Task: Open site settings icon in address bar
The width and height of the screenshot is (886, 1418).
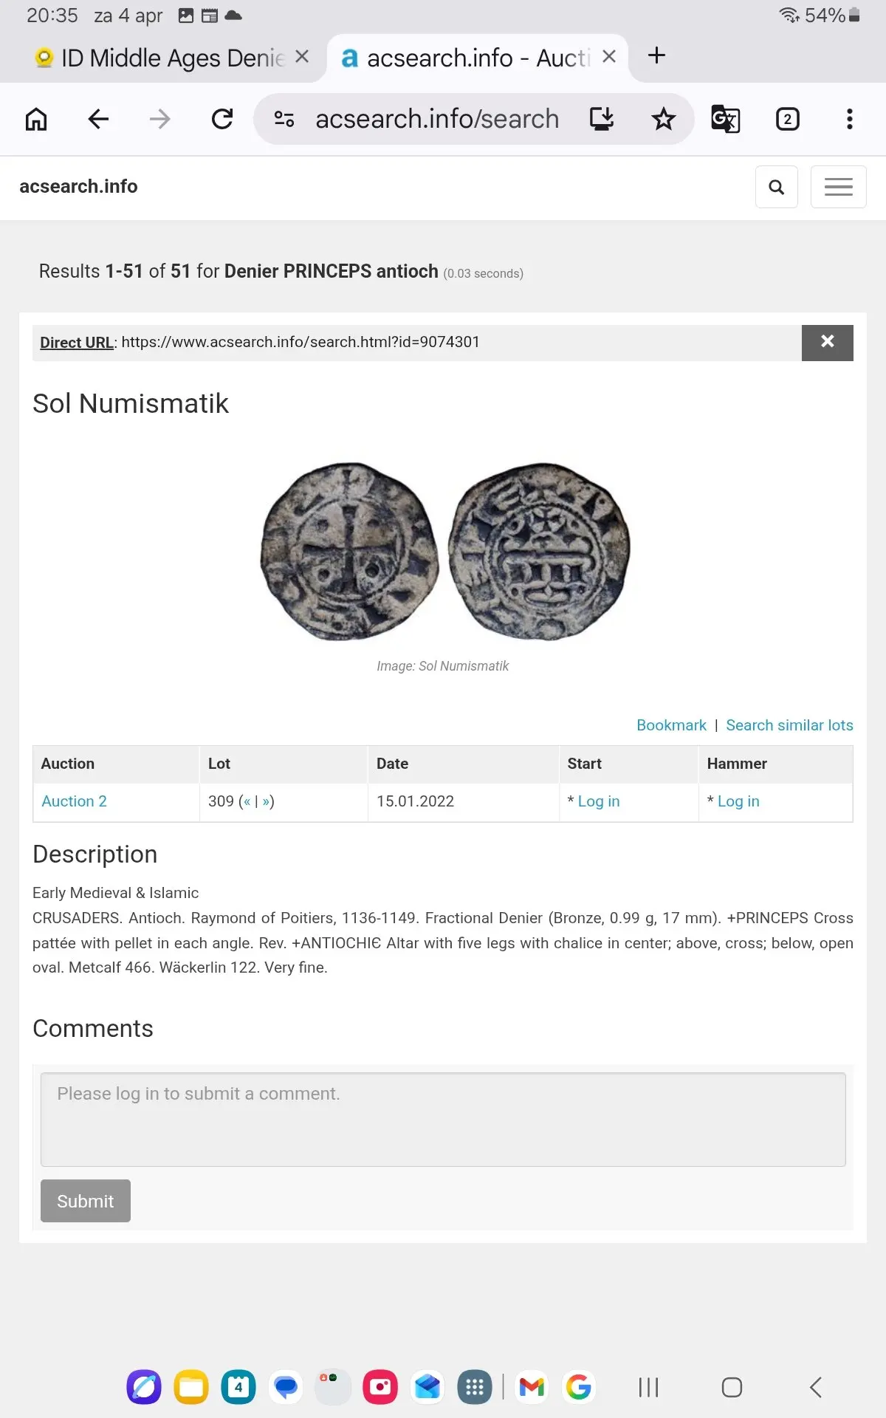Action: point(284,119)
